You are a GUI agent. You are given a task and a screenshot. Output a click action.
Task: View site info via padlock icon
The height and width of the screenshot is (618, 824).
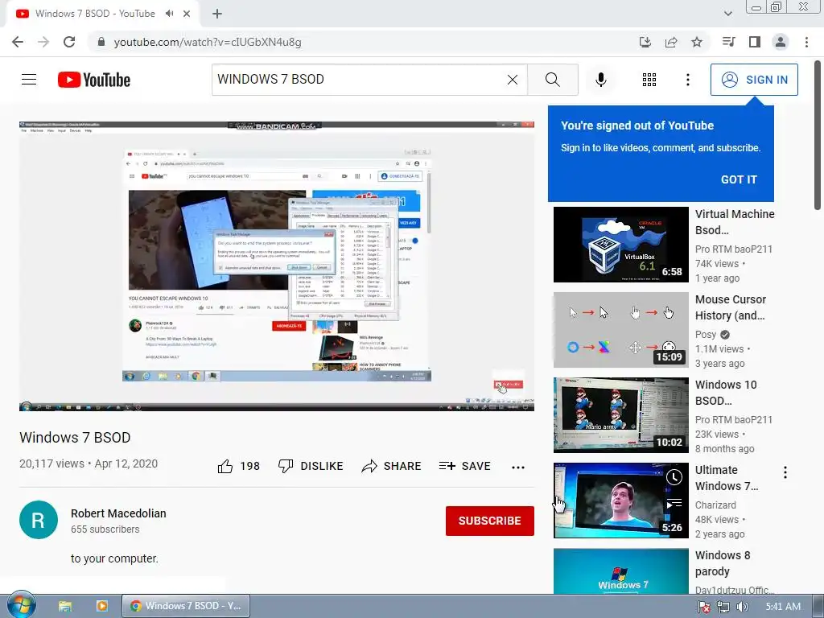[x=101, y=42]
